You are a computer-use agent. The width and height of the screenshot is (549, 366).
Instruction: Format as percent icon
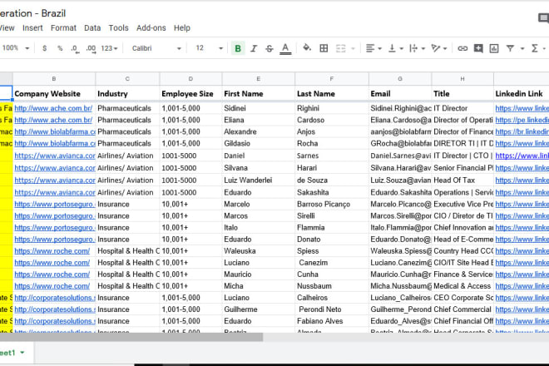coord(60,48)
